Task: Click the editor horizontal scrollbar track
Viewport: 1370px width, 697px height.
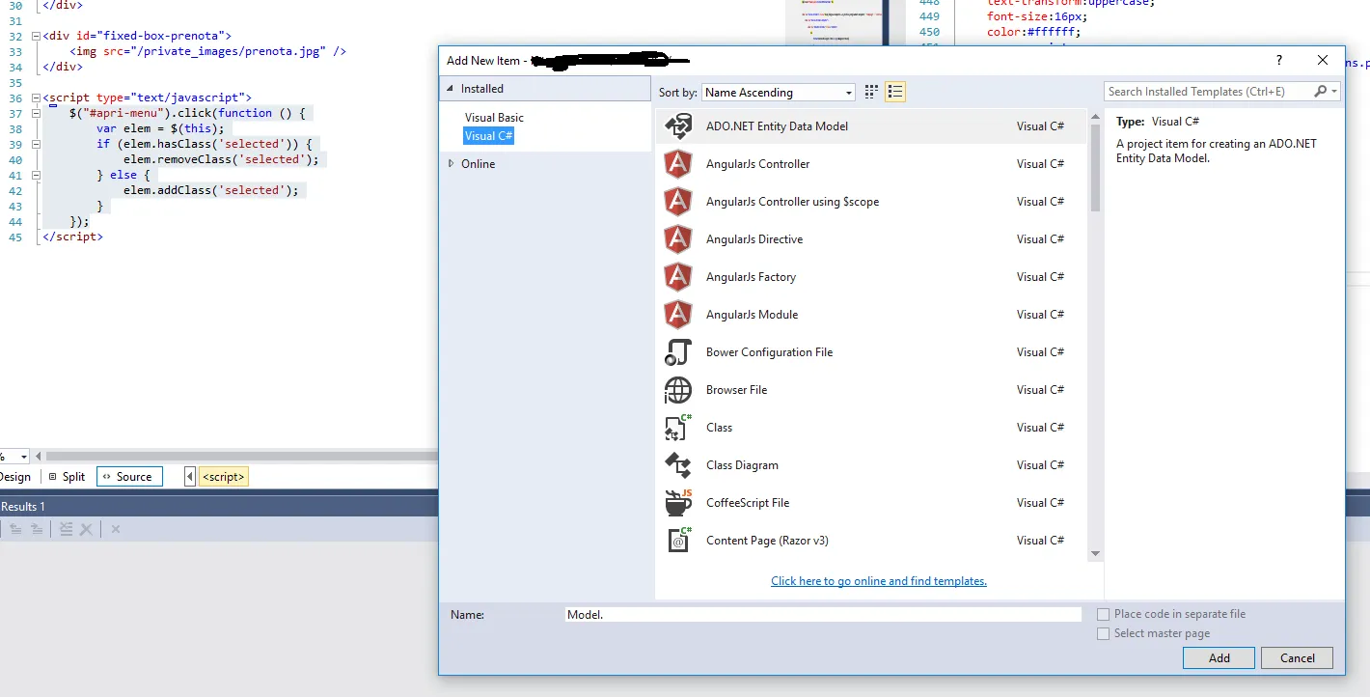Action: click(x=241, y=457)
